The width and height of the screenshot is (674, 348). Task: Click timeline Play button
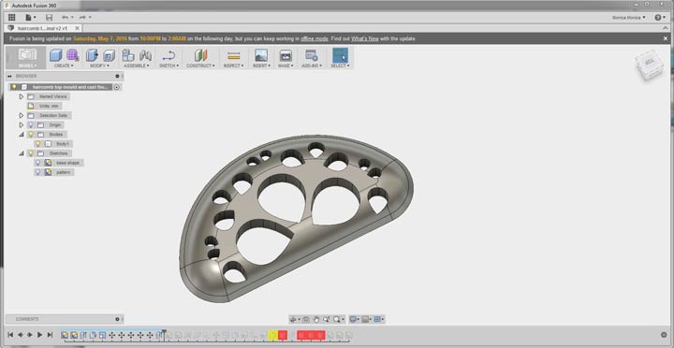[x=40, y=335]
